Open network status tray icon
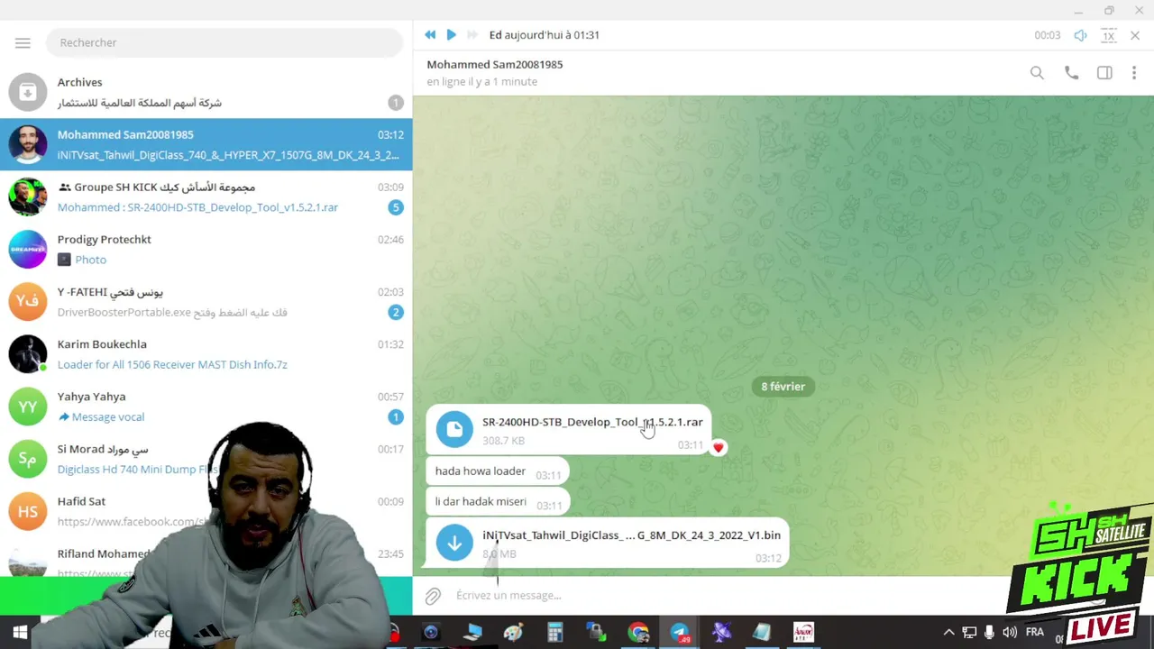This screenshot has height=649, width=1154. click(x=969, y=633)
